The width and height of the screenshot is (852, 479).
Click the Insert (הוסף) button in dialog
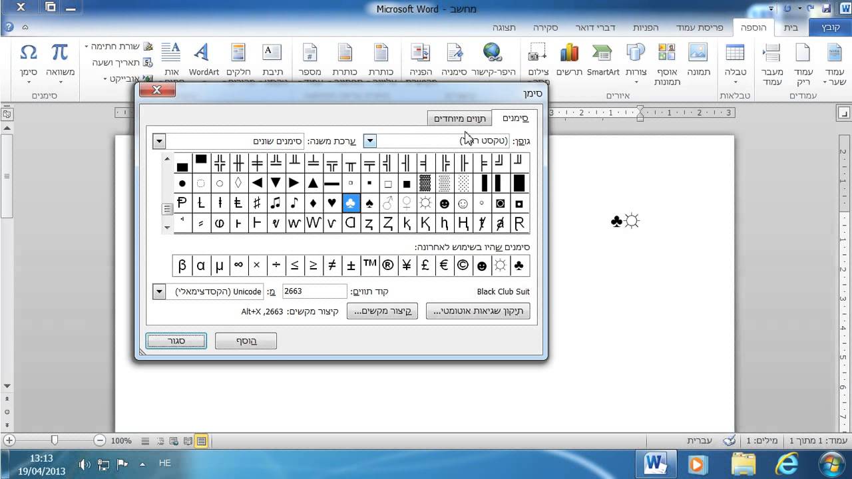pyautogui.click(x=246, y=341)
